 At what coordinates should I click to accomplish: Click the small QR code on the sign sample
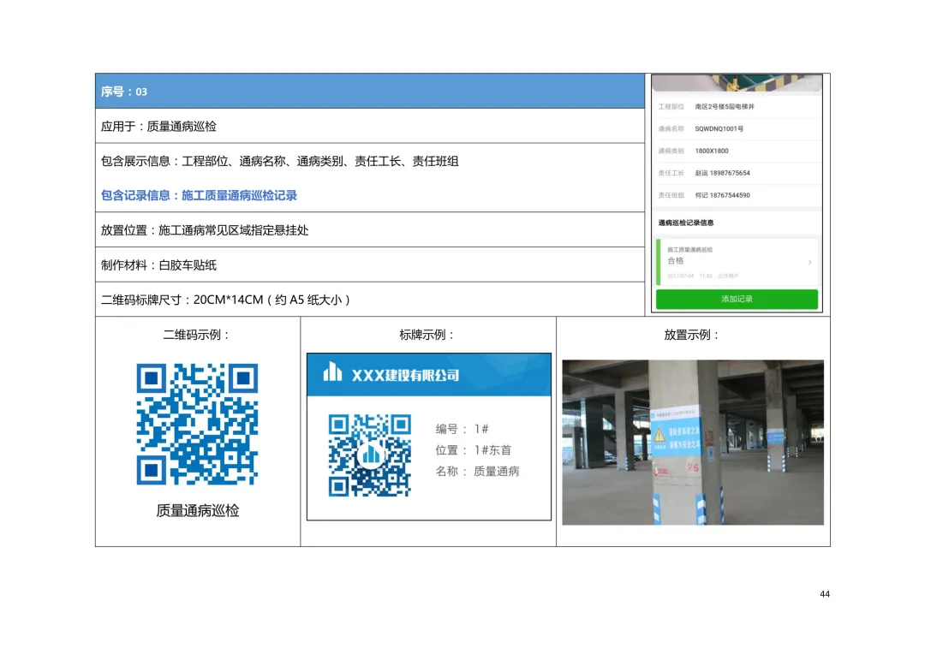point(370,455)
